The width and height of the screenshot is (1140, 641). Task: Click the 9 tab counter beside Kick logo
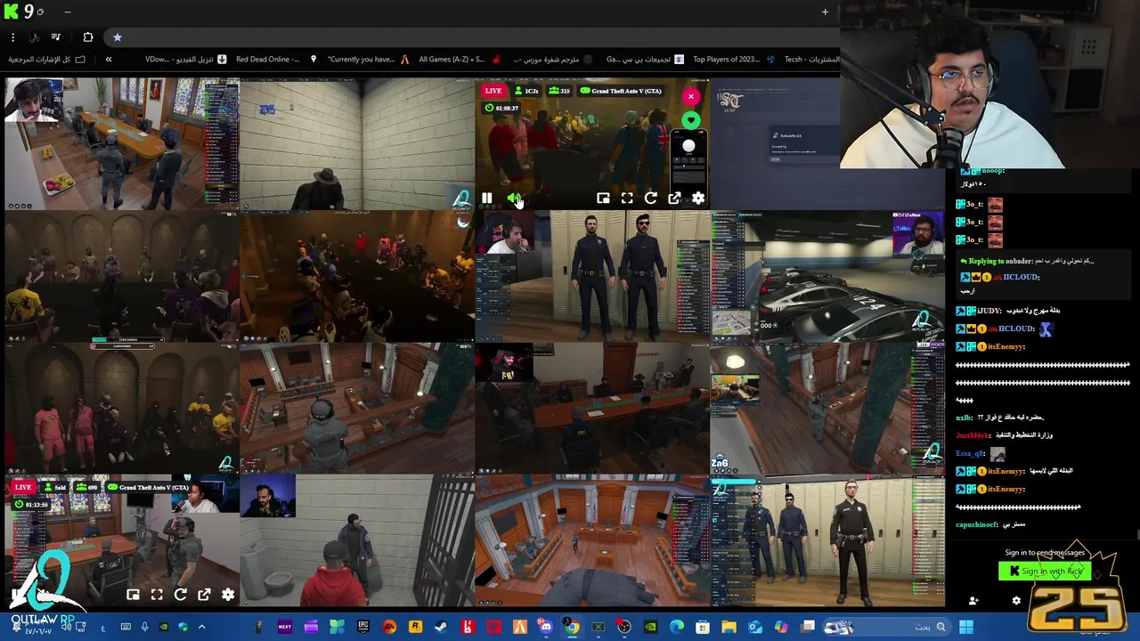click(x=29, y=12)
